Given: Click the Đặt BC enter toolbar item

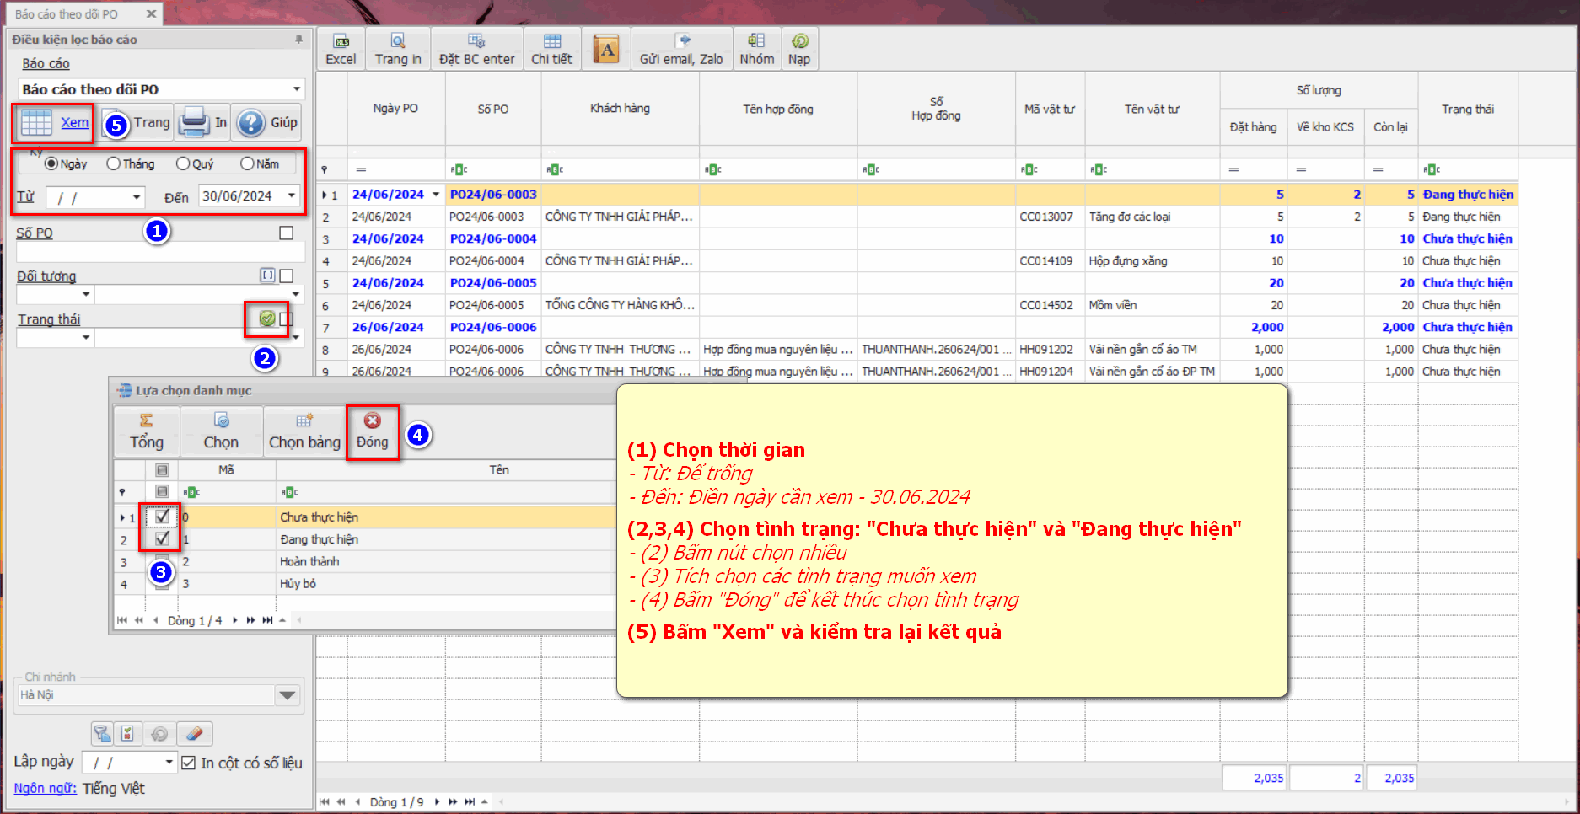Looking at the screenshot, I should click(x=476, y=49).
